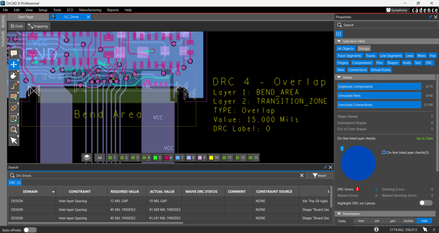439x233 pixels.
Task: Collapse the Selection Filter section
Action: pos(339,41)
